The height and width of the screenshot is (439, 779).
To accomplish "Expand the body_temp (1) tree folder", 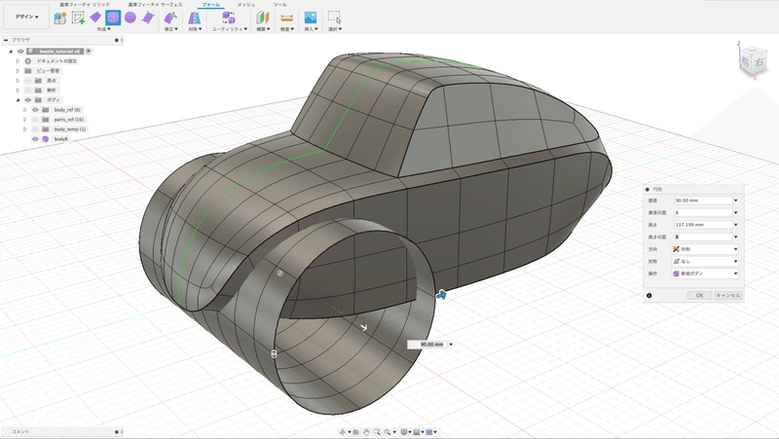I will [25, 129].
